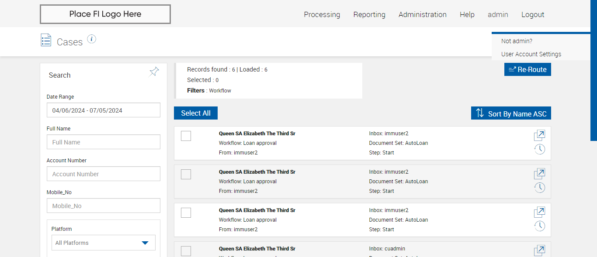Check the third case row checkbox
This screenshot has width=597, height=257.
click(x=186, y=213)
